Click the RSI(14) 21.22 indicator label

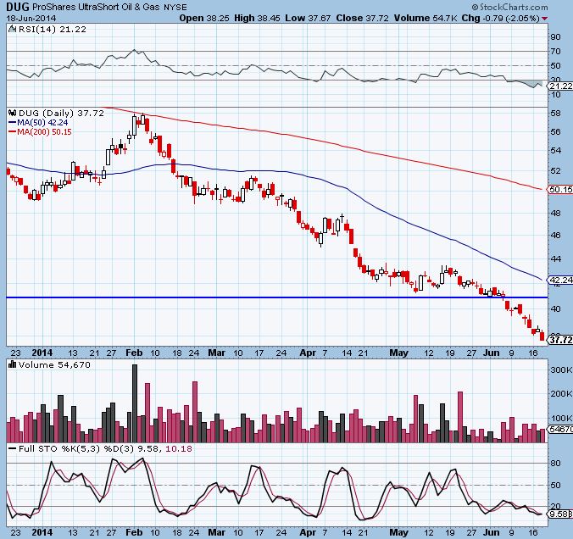click(53, 29)
